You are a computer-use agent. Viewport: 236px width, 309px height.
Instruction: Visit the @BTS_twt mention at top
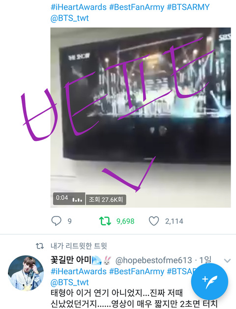pos(70,18)
